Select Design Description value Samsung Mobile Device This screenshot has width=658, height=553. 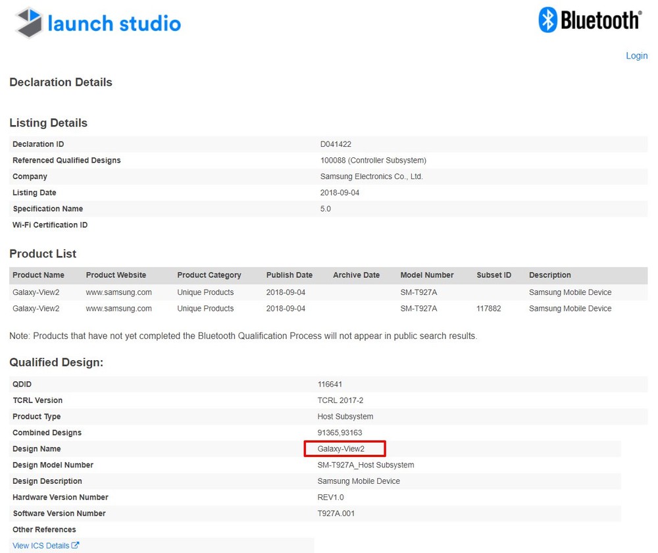click(359, 481)
